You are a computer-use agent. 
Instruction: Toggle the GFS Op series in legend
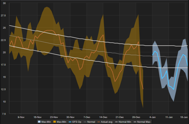[75, 122]
